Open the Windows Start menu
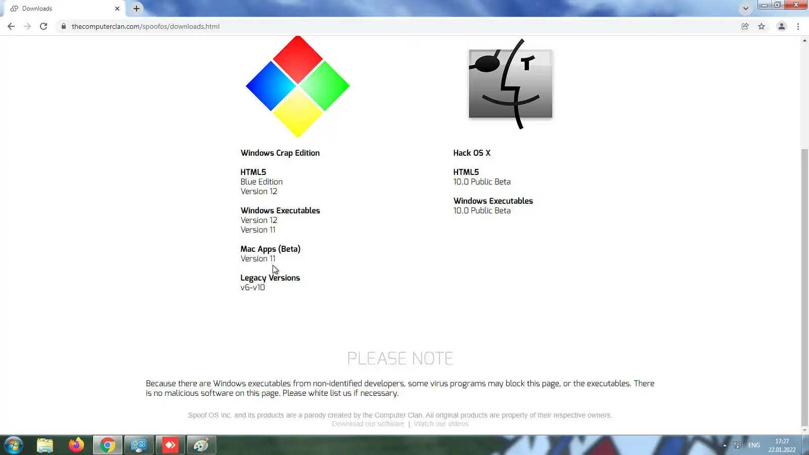The height and width of the screenshot is (455, 809). [14, 445]
